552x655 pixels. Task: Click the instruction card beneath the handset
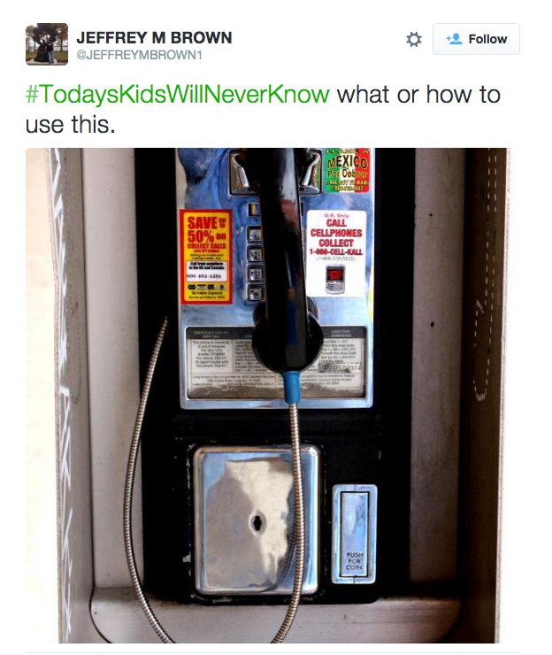(x=276, y=363)
